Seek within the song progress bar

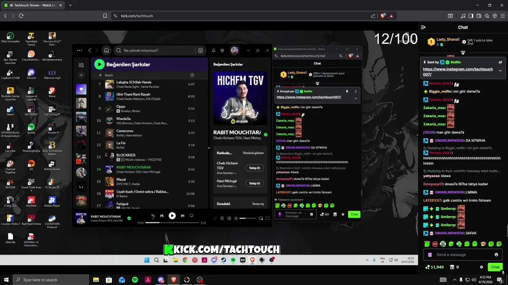(x=172, y=222)
